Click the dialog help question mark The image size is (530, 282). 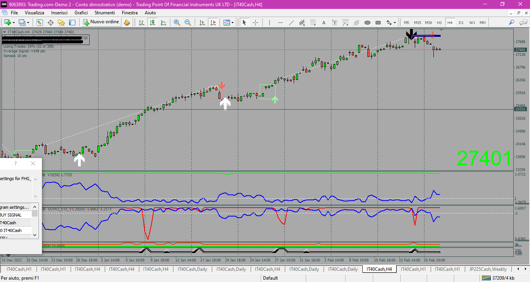[x=16, y=163]
